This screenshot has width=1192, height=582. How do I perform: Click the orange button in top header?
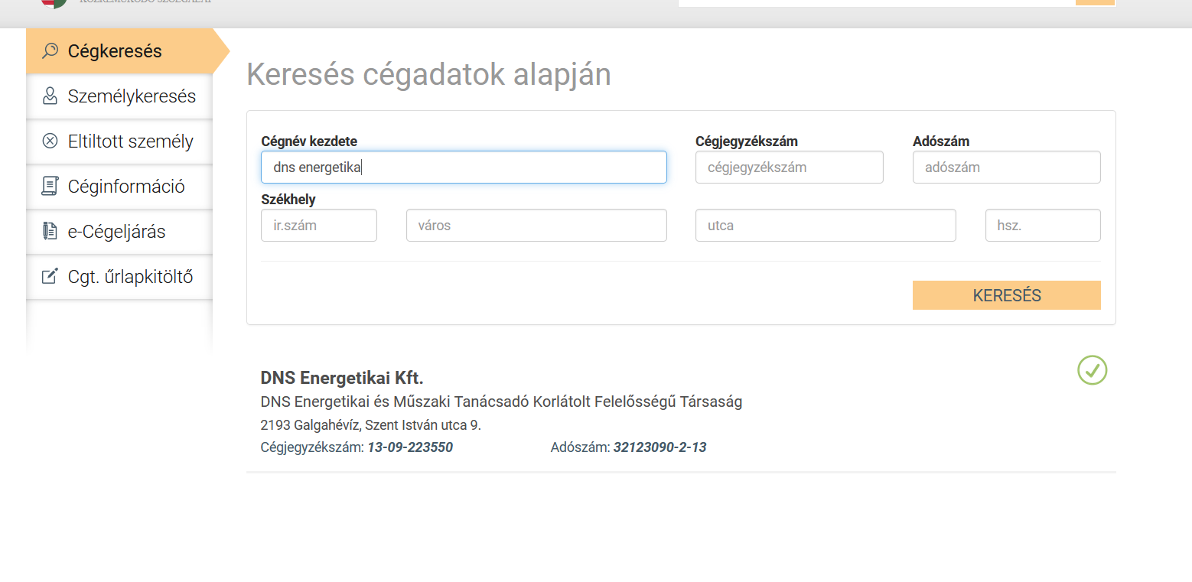(x=1095, y=2)
